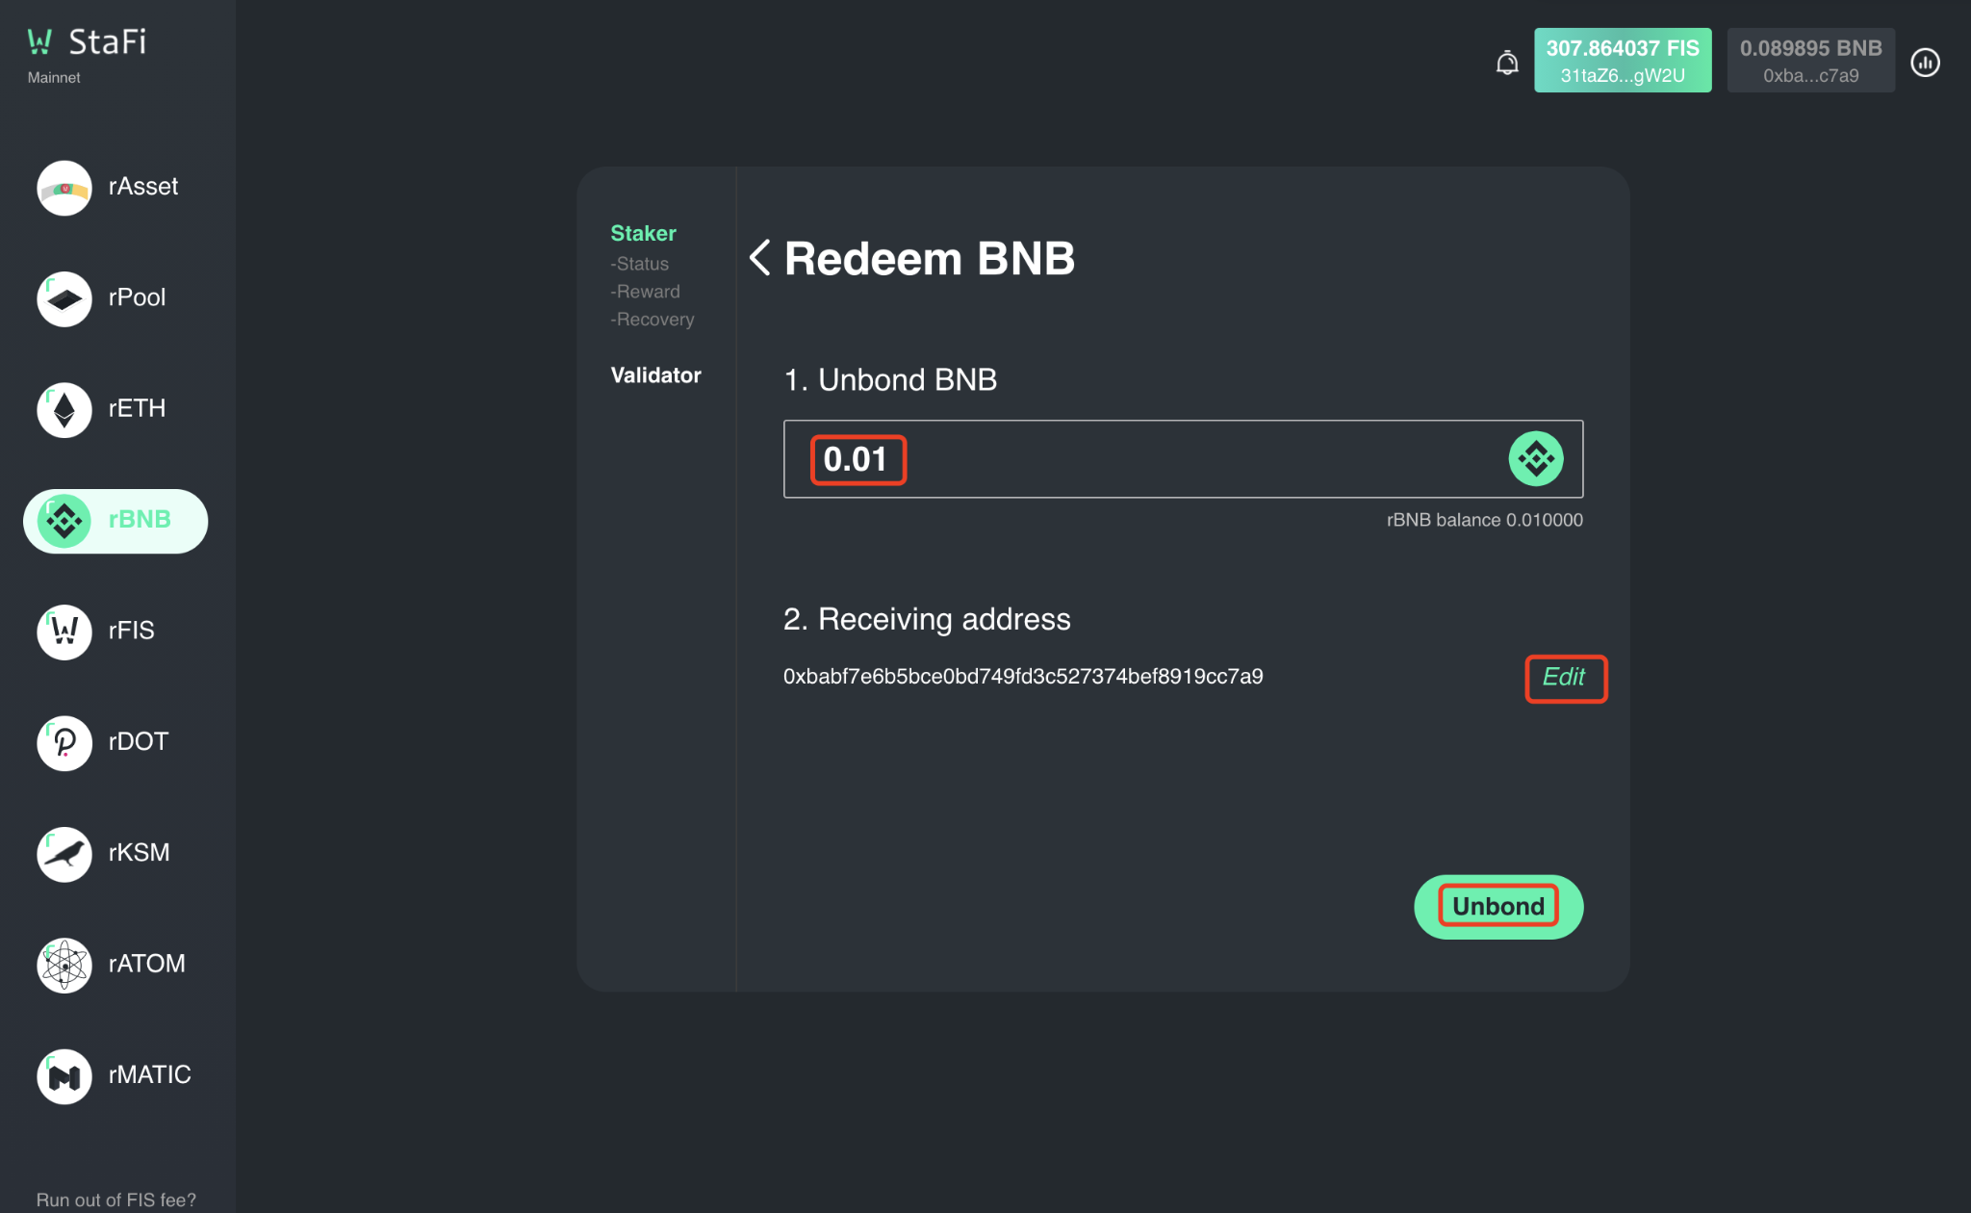Click the rFIS sidebar icon
This screenshot has width=1971, height=1213.
pyautogui.click(x=64, y=632)
